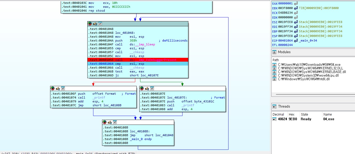The image size is (355, 154).
Task: Click the module icon beside KERNEL32.DLL
Action: coord(274,68)
